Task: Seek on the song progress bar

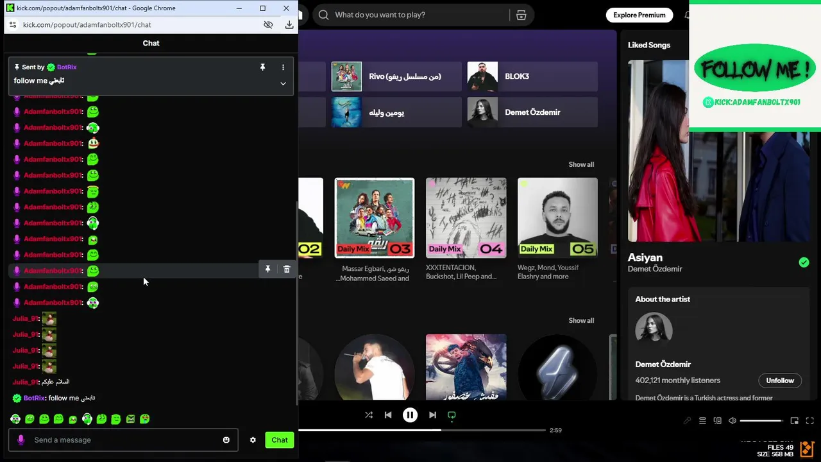Action: pyautogui.click(x=422, y=430)
